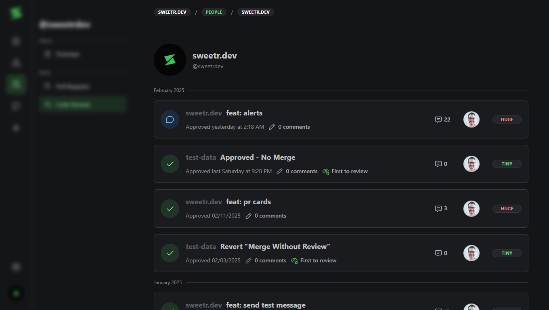Click the sweetr.dev profile avatar logo

(170, 60)
